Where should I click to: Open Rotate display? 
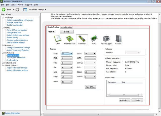13,37
